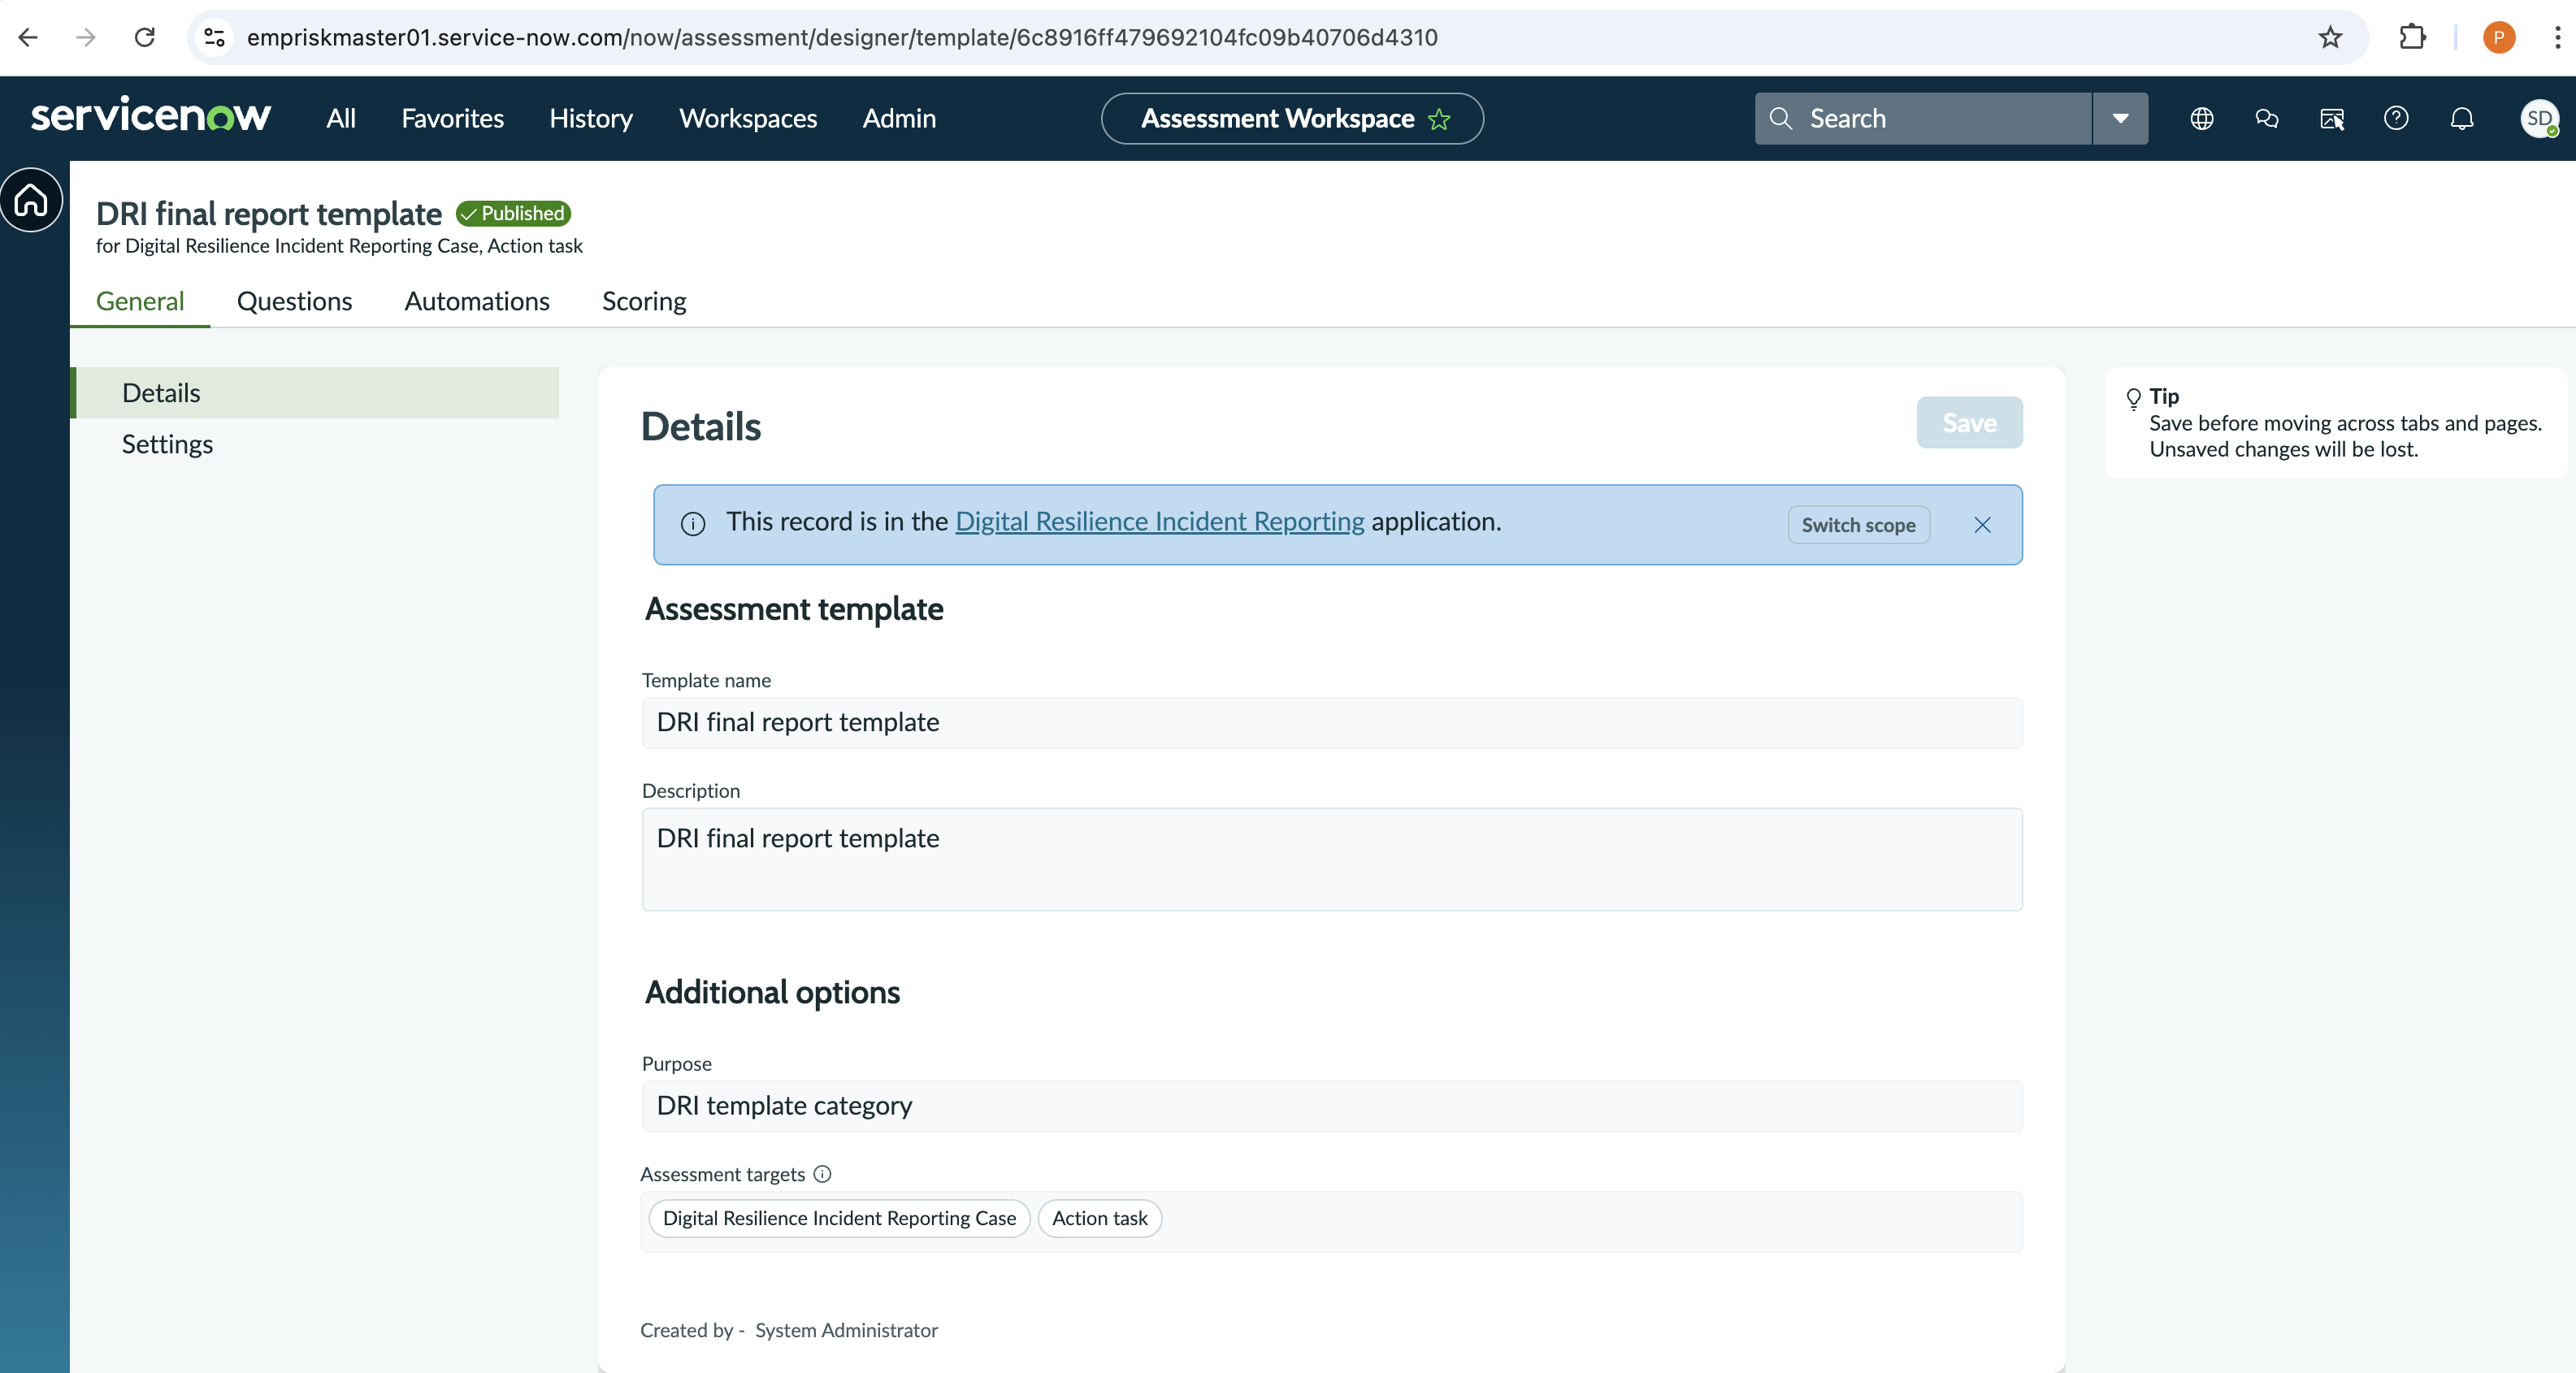Follow the Digital Resilience Incident Reporting link
This screenshot has height=1373, width=2576.
1160,521
